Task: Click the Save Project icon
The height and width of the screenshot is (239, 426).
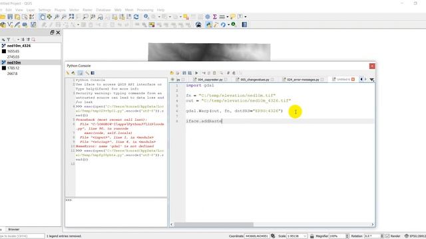Action: 10,17
